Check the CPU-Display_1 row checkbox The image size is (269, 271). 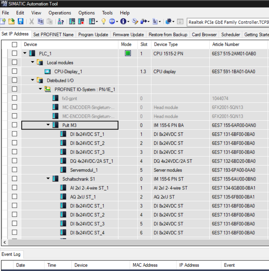pos(15,71)
